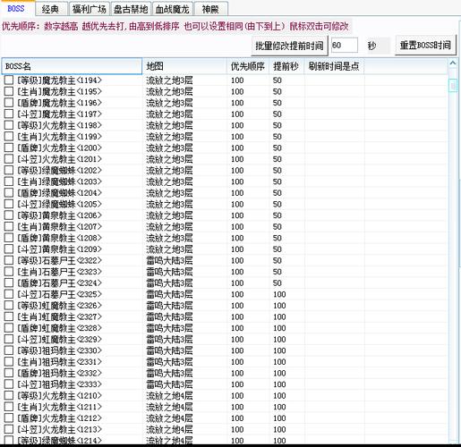Check [斗笠]祖玛教主<2333> checkbox
The image size is (461, 447).
tap(9, 384)
